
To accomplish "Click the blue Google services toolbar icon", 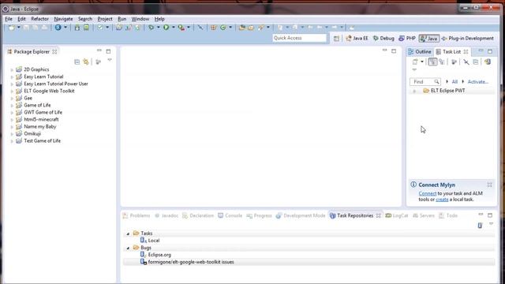I will click(x=58, y=28).
